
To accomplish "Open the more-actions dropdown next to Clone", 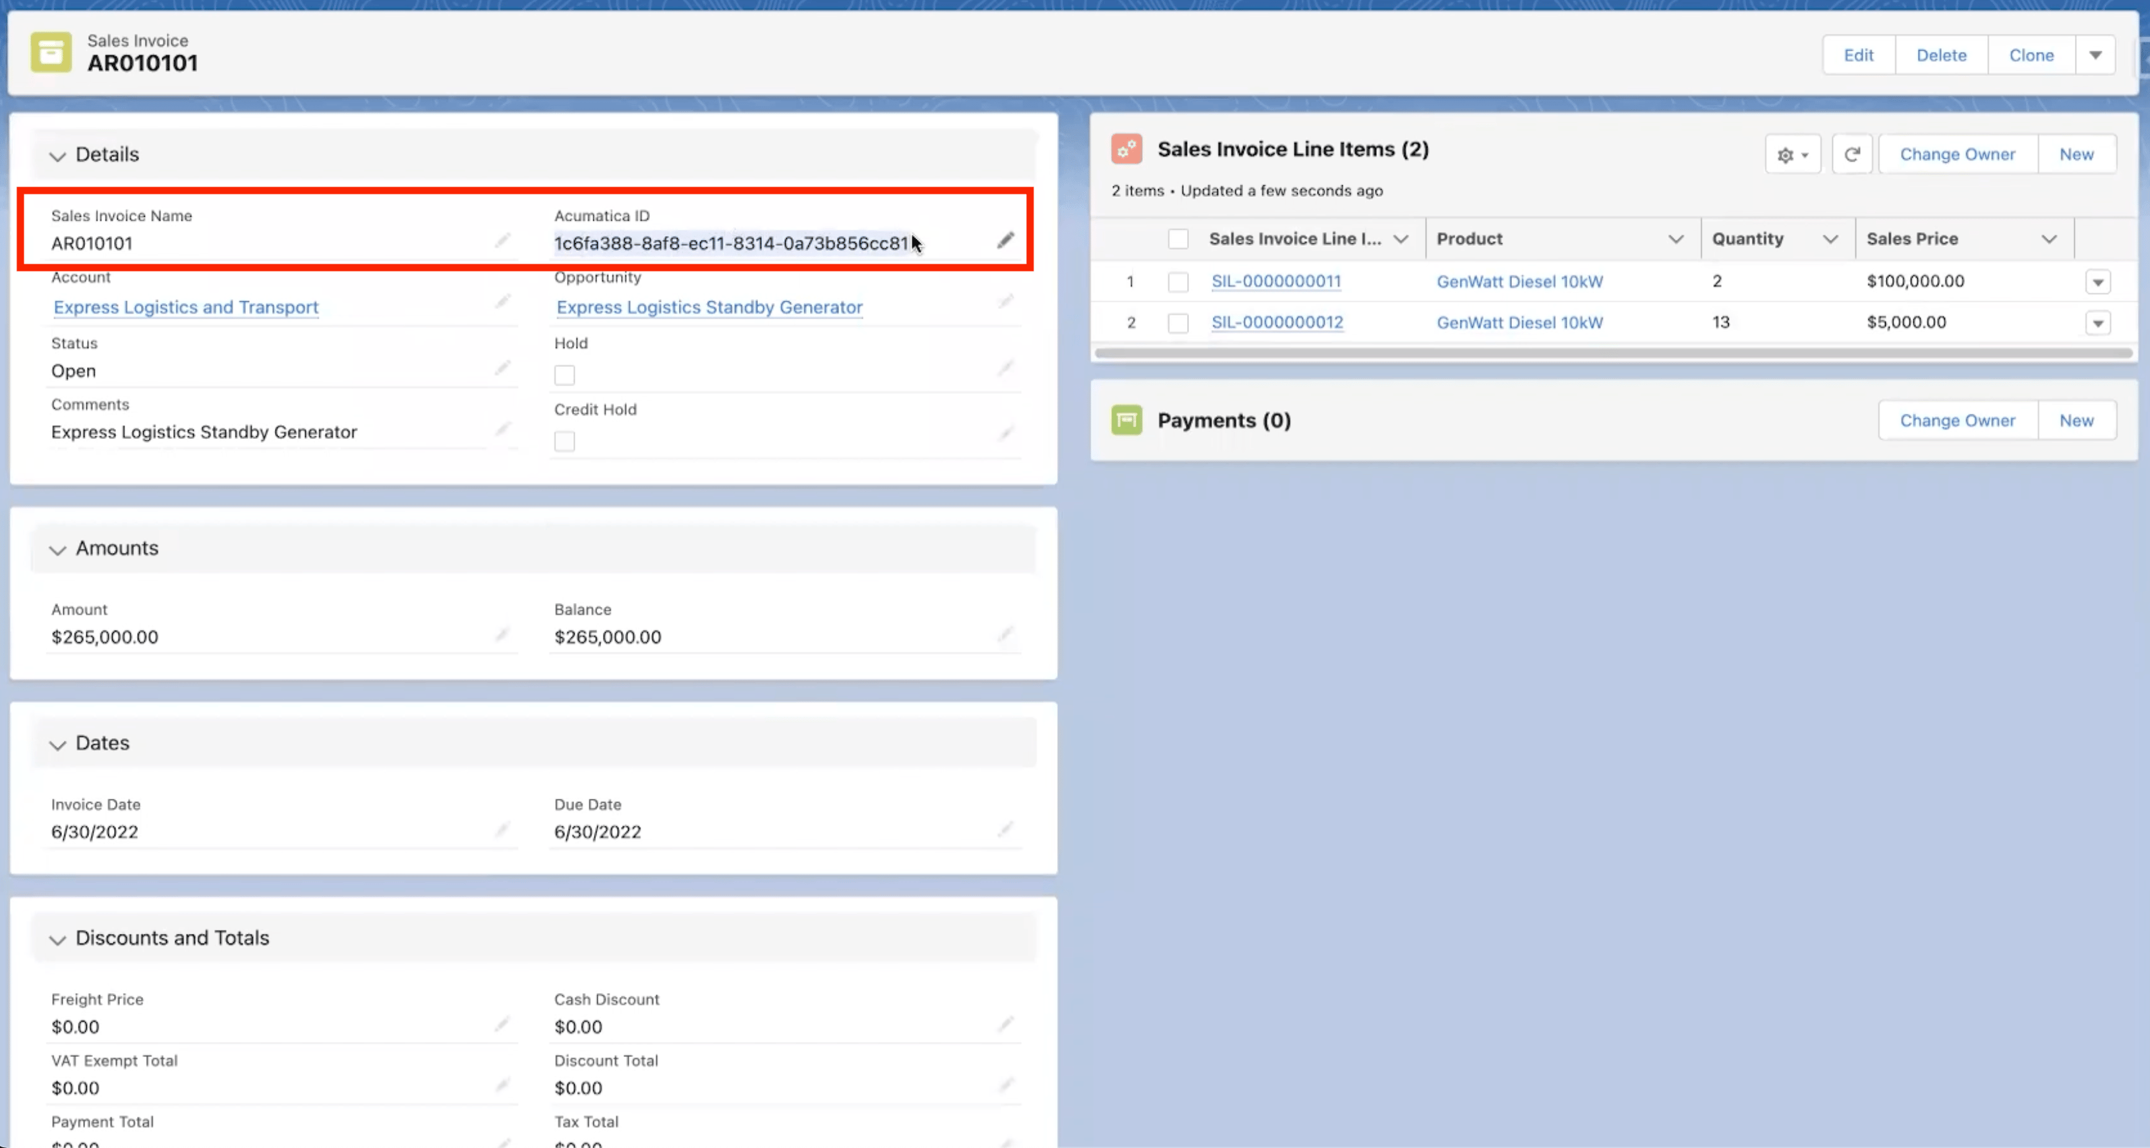I will click(x=2095, y=55).
